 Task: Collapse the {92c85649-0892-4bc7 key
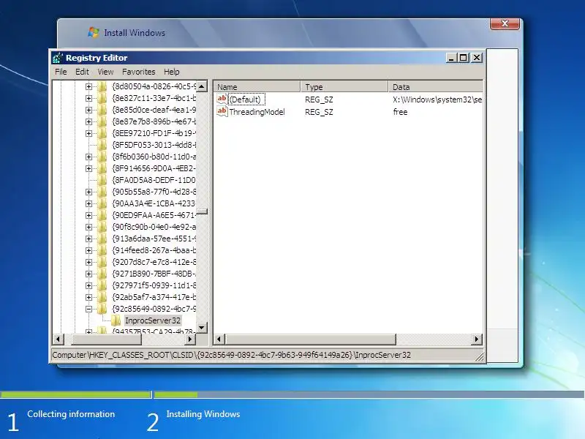tap(88, 309)
